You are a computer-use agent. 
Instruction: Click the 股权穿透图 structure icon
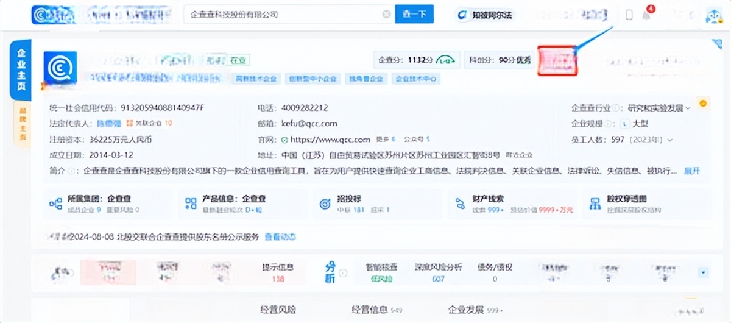click(595, 204)
